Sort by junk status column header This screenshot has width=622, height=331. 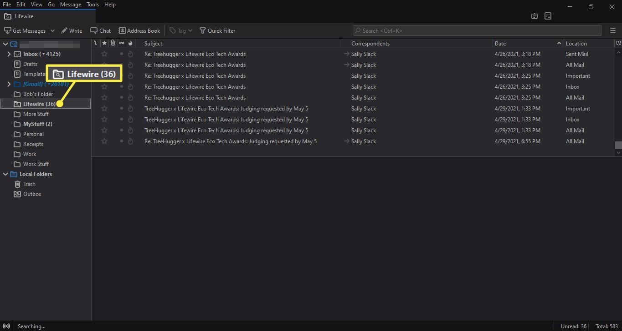(x=130, y=43)
